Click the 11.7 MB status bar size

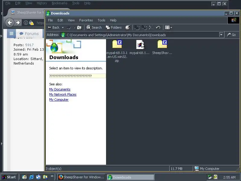pos(177,169)
